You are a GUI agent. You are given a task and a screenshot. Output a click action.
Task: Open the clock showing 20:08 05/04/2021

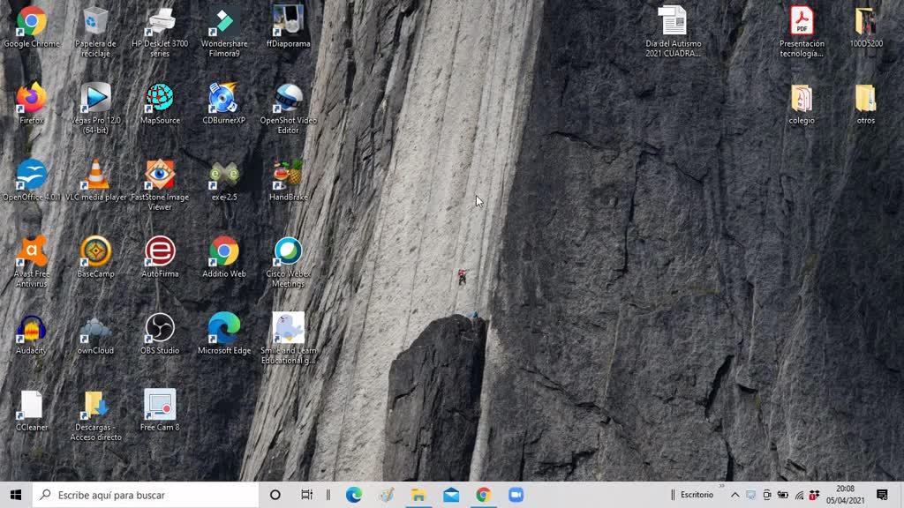pos(845,495)
